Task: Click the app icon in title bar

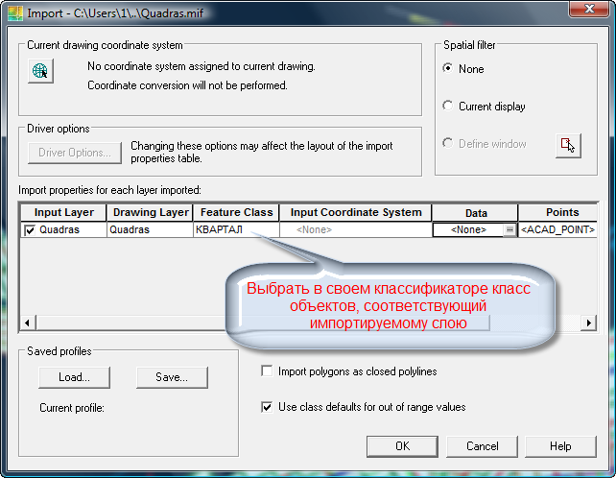Action: (x=15, y=13)
